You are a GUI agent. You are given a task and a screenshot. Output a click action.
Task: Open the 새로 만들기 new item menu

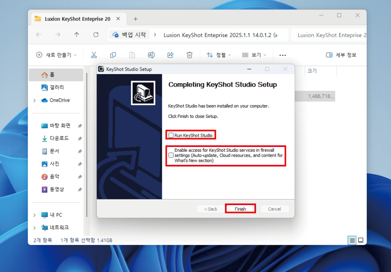tap(56, 55)
